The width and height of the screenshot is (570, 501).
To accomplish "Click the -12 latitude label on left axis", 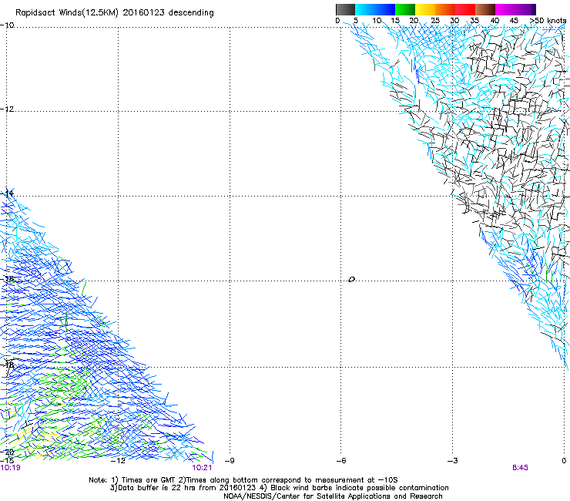I will point(7,109).
